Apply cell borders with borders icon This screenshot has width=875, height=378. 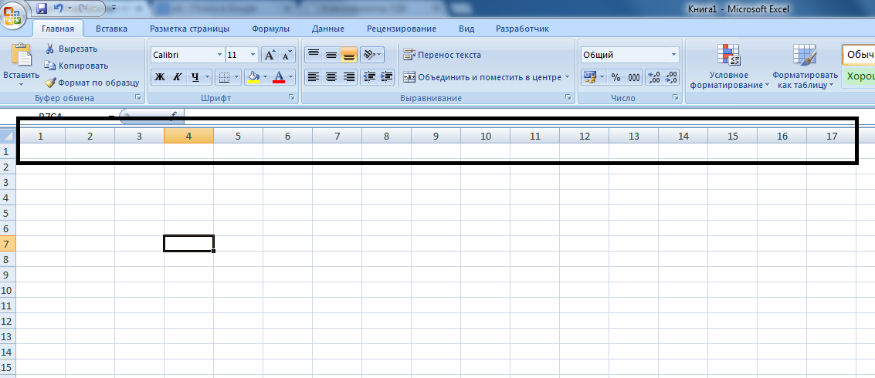click(224, 77)
